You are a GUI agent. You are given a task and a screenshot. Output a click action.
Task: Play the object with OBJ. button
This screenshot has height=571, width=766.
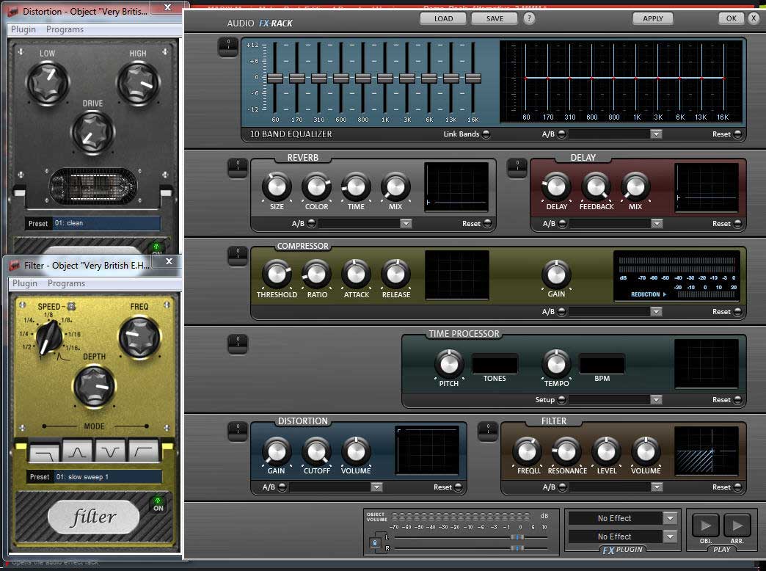pyautogui.click(x=706, y=525)
